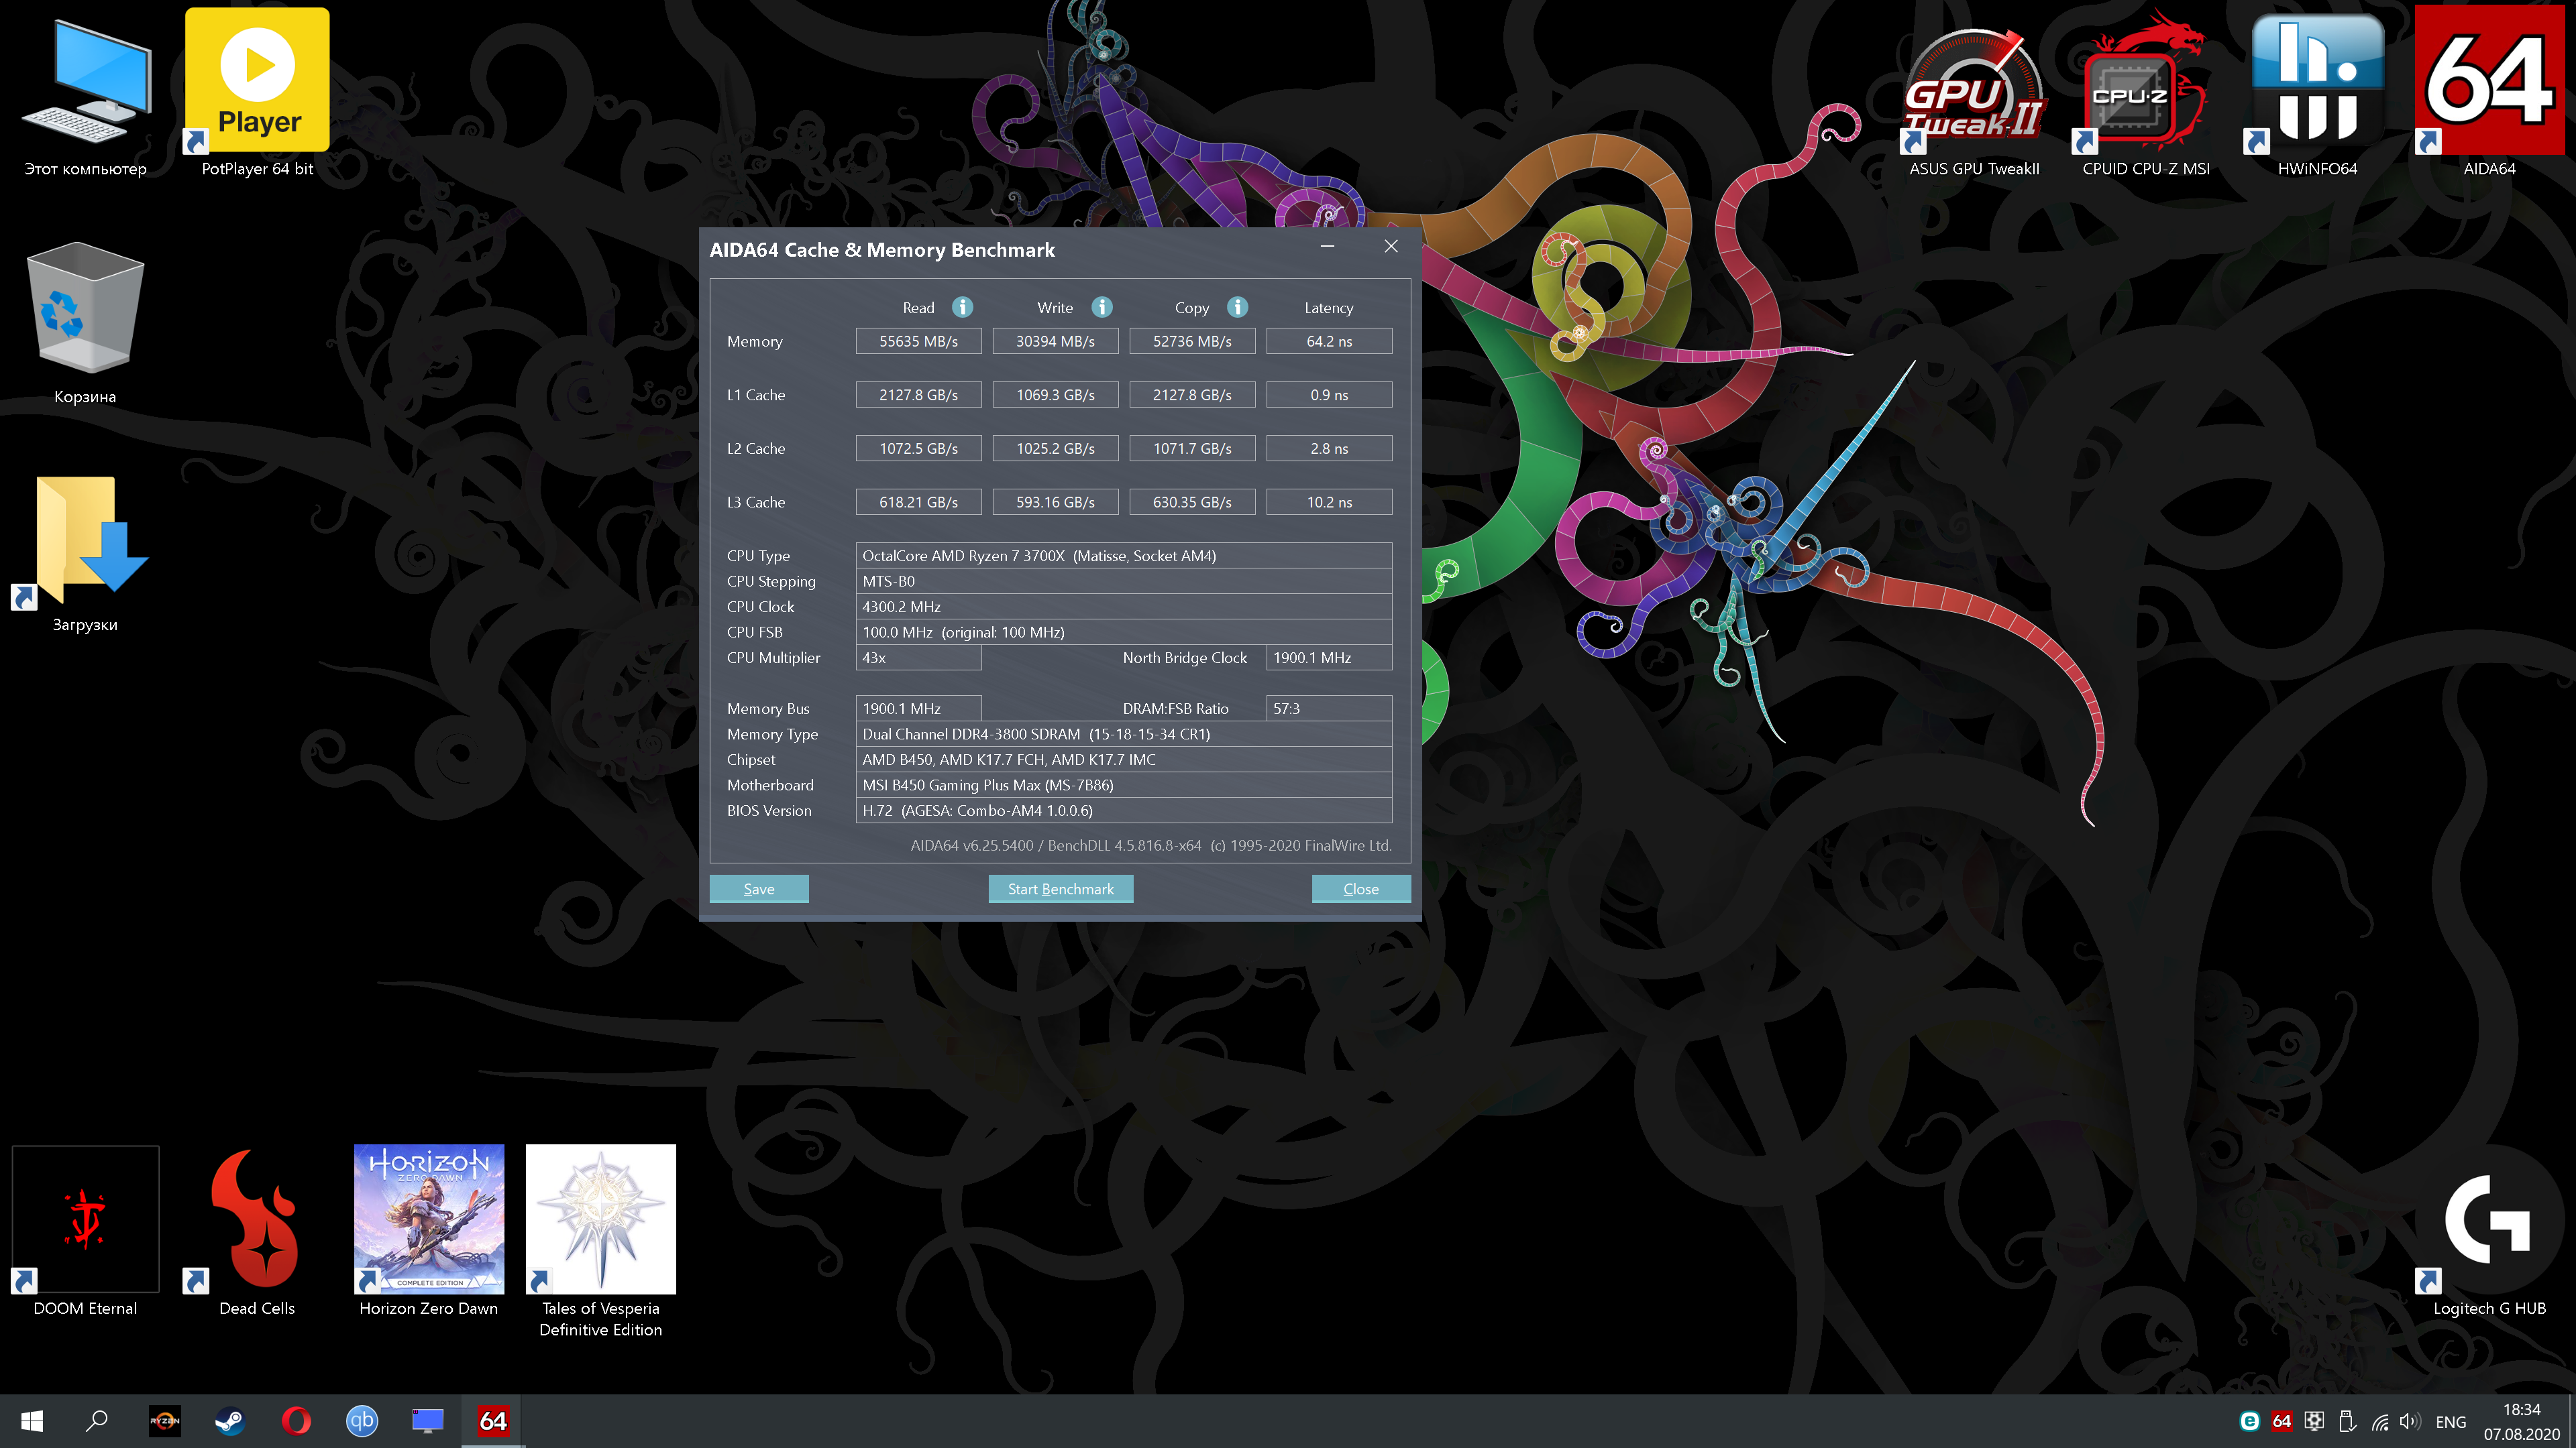Click qBittorrent taskbar icon
The image size is (2576, 1448).
point(362,1420)
